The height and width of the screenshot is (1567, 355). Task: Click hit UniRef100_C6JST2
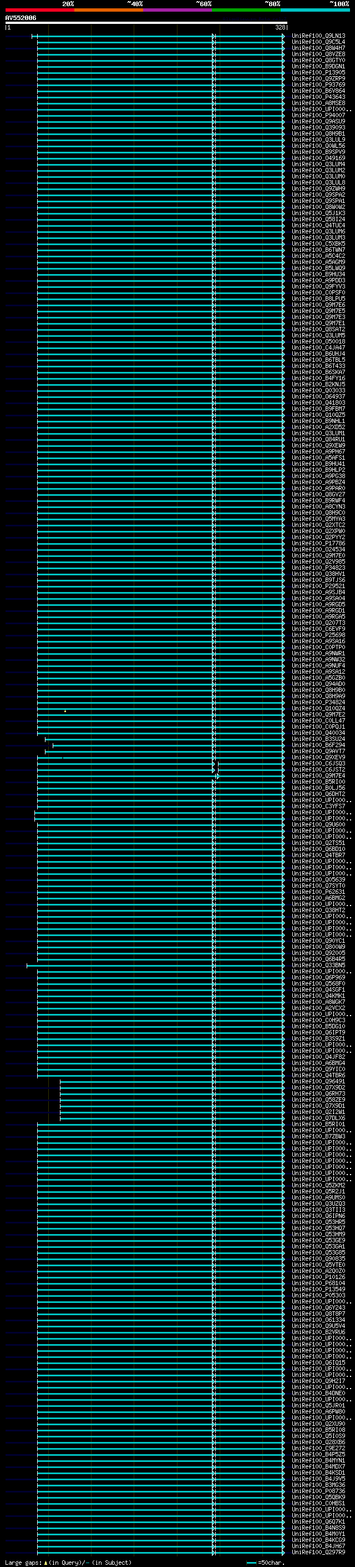(x=318, y=769)
